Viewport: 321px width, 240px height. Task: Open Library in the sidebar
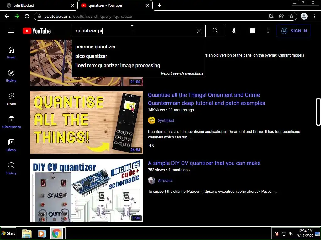[x=11, y=145]
